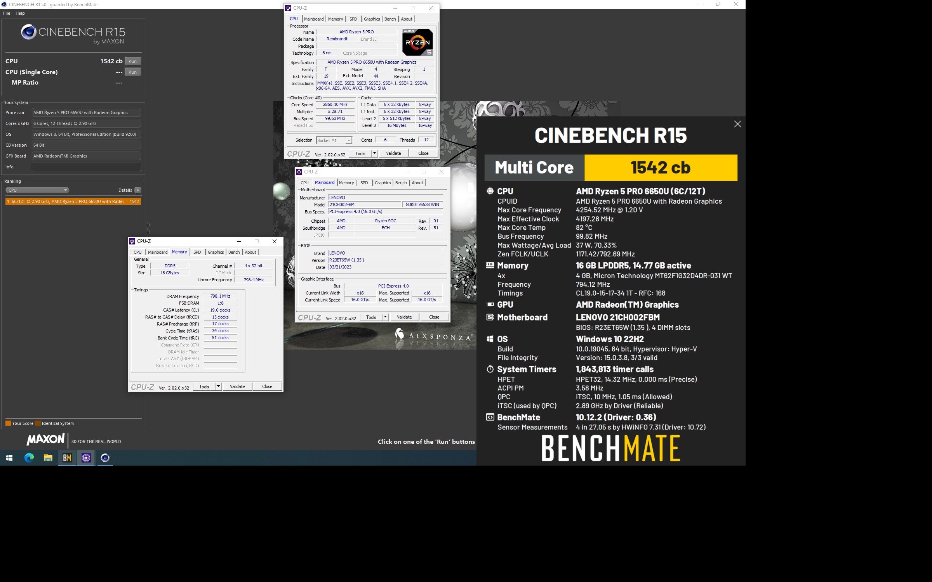Expand Tools arrow in Mainboard CPU-Z
The width and height of the screenshot is (932, 582).
[x=385, y=317]
